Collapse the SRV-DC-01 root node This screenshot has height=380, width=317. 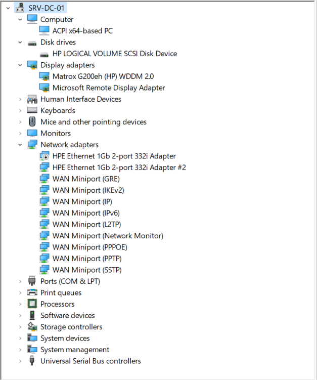[x=8, y=8]
